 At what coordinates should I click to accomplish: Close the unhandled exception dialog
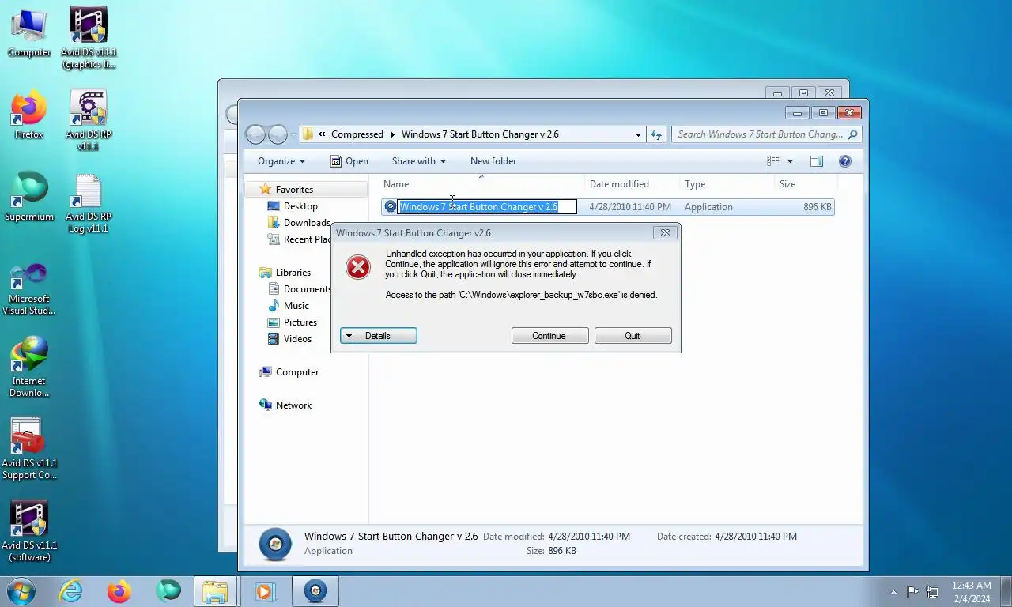665,233
